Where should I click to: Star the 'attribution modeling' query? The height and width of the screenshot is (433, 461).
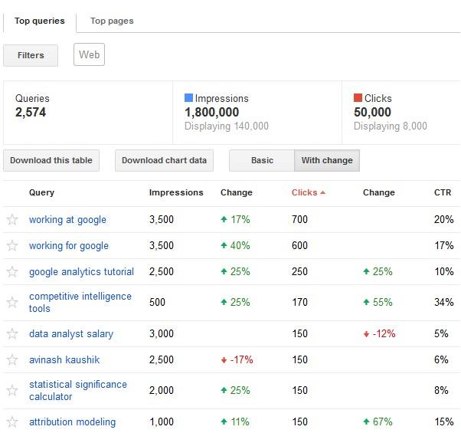pyautogui.click(x=12, y=422)
